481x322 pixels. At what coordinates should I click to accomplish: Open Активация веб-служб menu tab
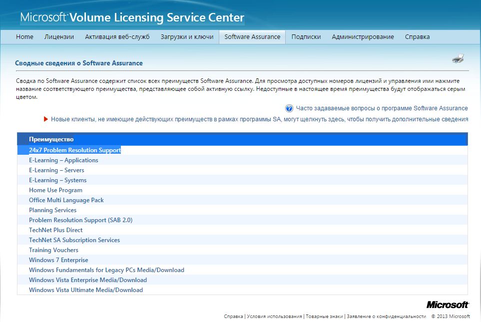point(117,37)
